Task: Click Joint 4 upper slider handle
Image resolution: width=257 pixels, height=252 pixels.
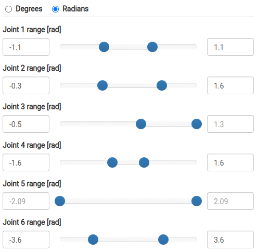Action: (x=144, y=162)
